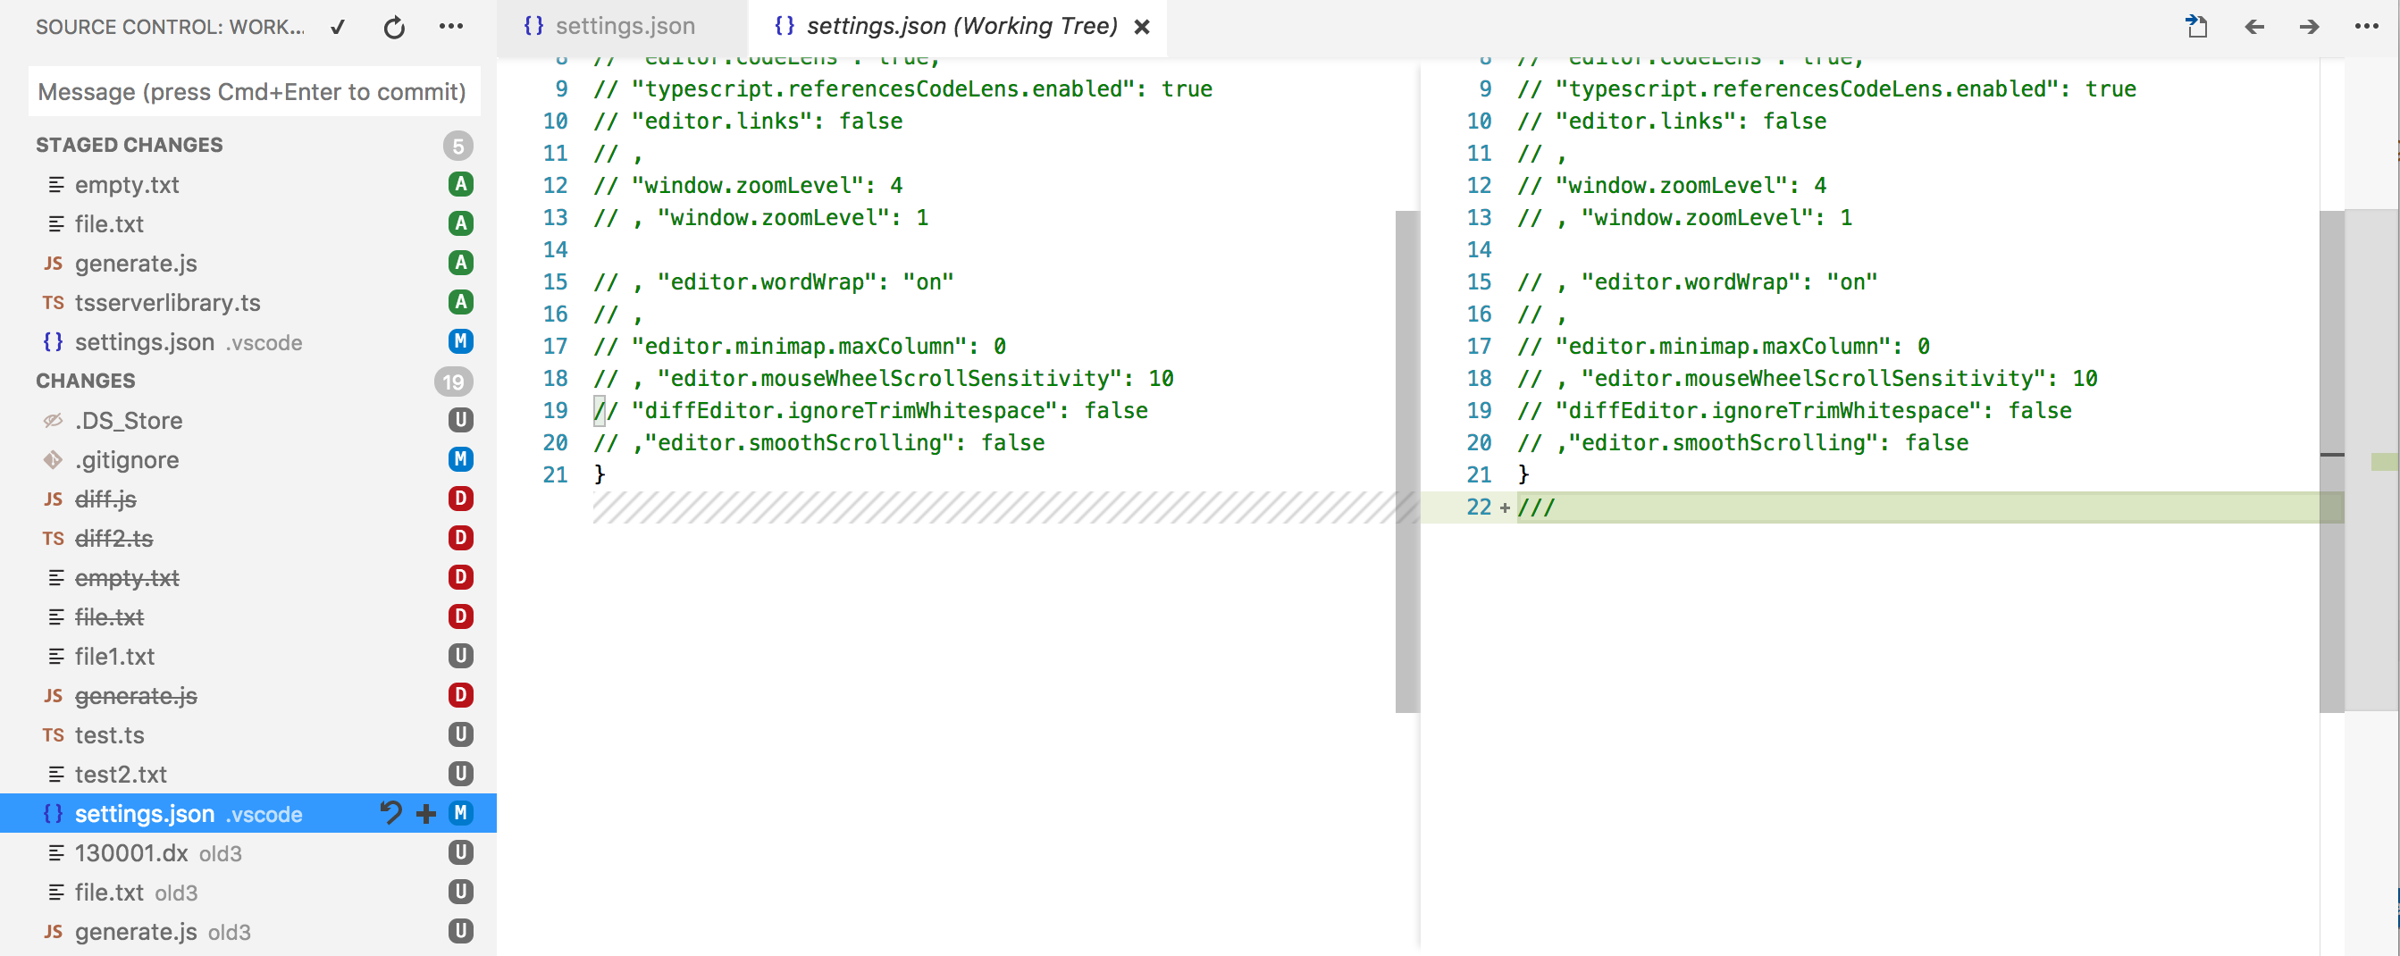The height and width of the screenshot is (956, 2400).
Task: Stage settings.json using the plus icon
Action: click(424, 812)
